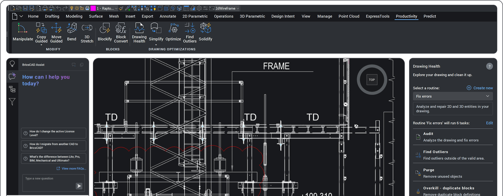This screenshot has width=503, height=196.
Task: Click the filter funnel sidebar icon
Action: tap(12, 102)
